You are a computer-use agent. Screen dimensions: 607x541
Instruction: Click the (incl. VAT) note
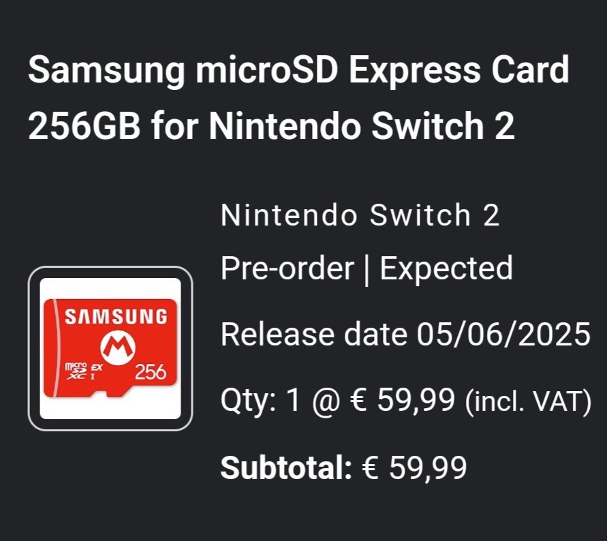click(x=529, y=401)
